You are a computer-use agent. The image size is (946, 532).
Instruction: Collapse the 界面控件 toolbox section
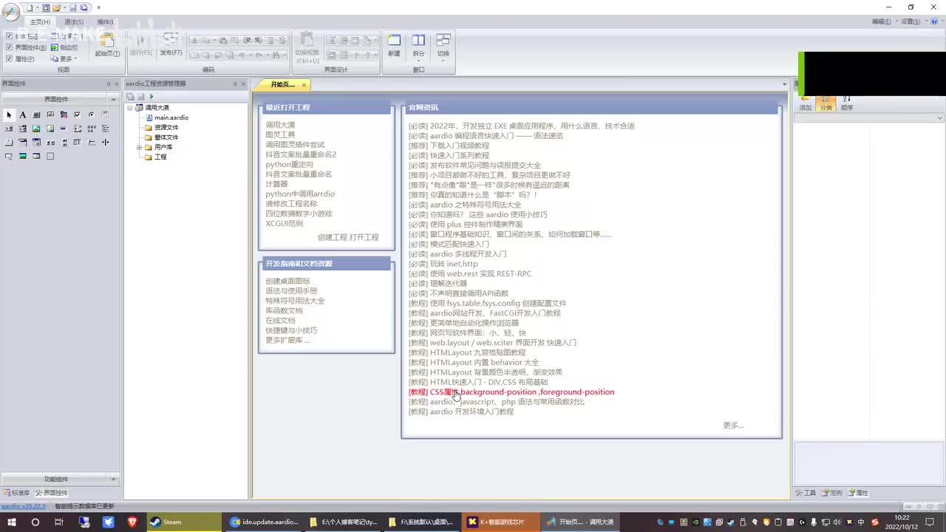113,99
